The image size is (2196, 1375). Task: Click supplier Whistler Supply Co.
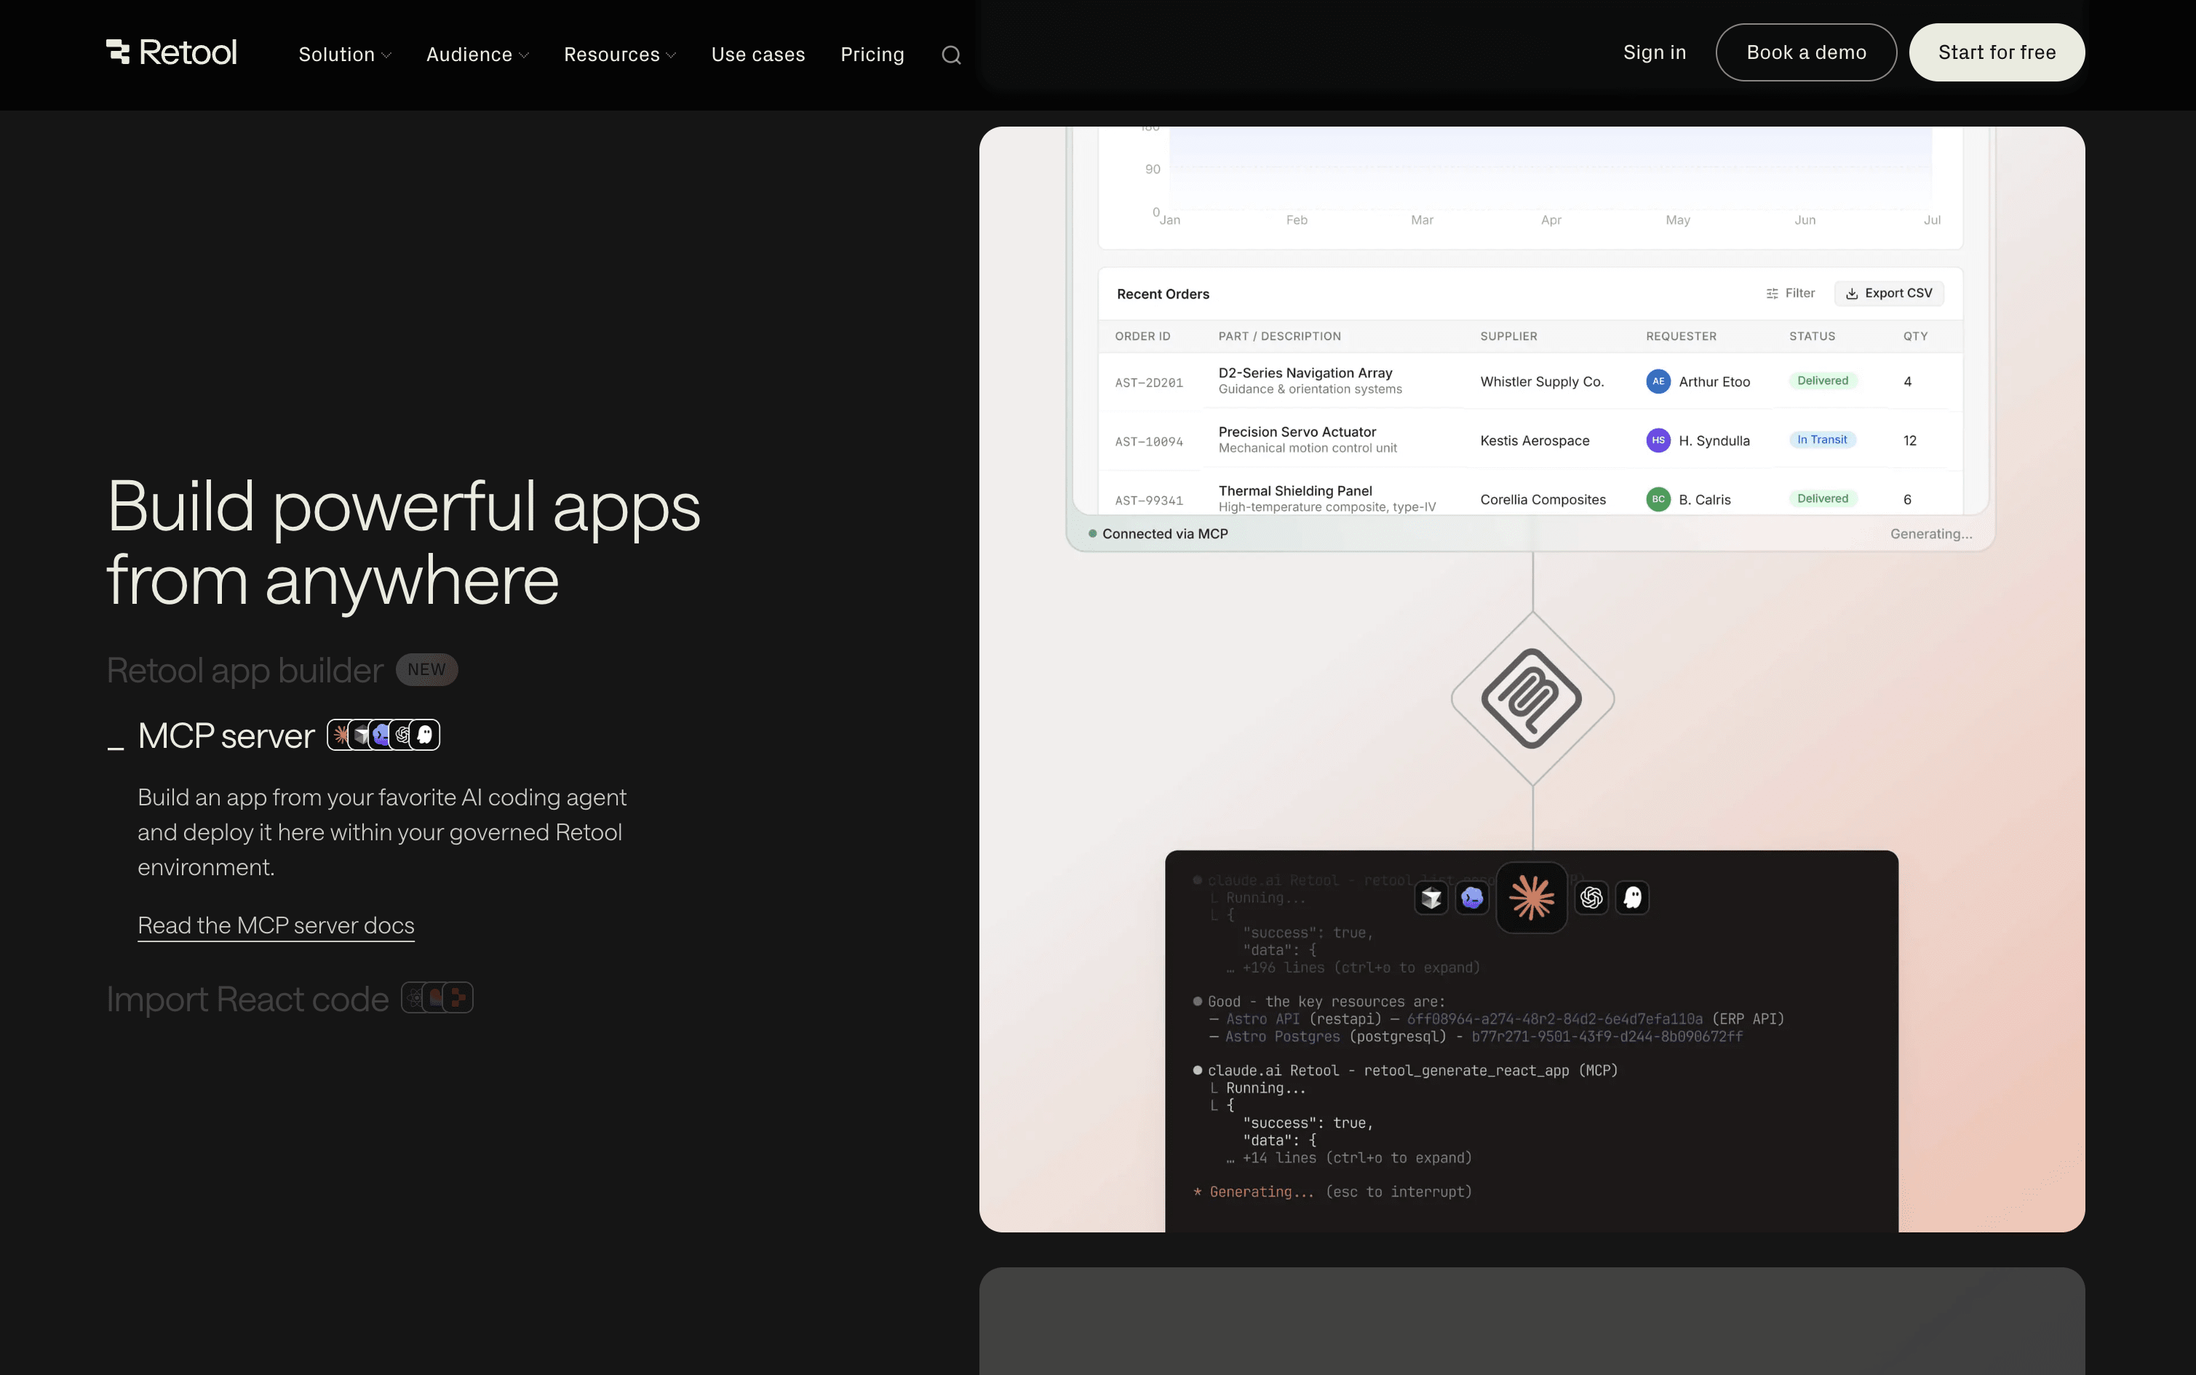click(x=1541, y=382)
